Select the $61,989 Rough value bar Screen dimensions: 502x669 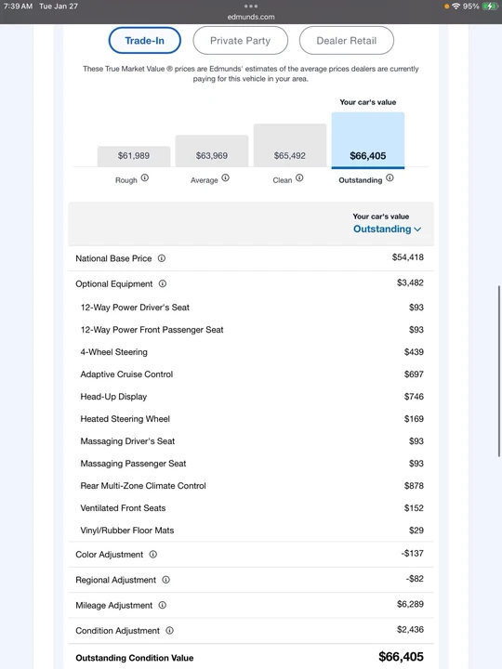point(134,156)
